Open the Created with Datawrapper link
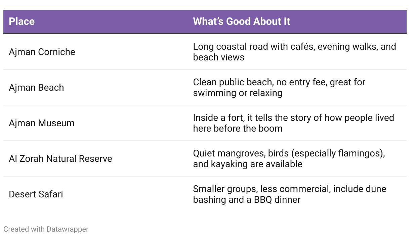The image size is (410, 237). (x=46, y=229)
